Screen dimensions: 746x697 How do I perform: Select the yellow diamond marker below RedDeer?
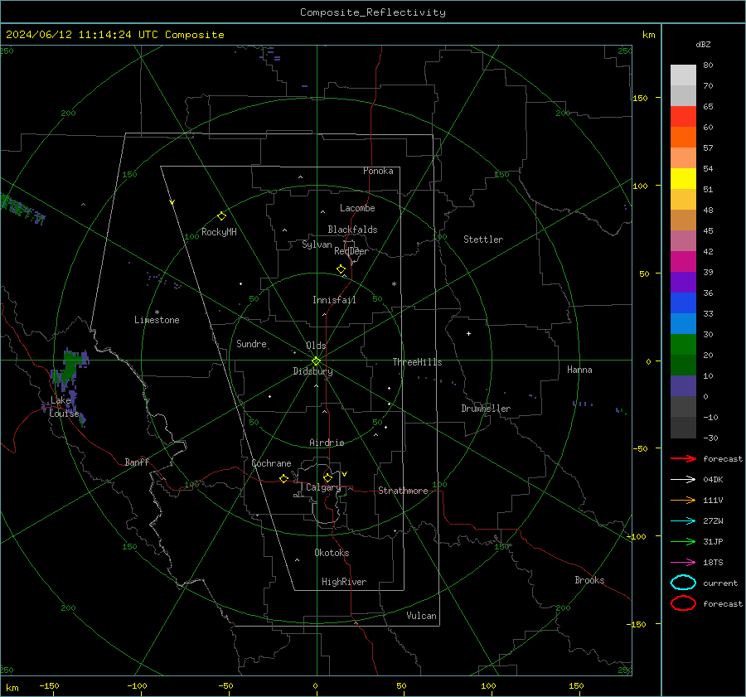pyautogui.click(x=342, y=269)
